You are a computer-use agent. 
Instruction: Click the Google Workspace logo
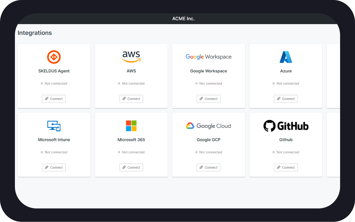208,57
